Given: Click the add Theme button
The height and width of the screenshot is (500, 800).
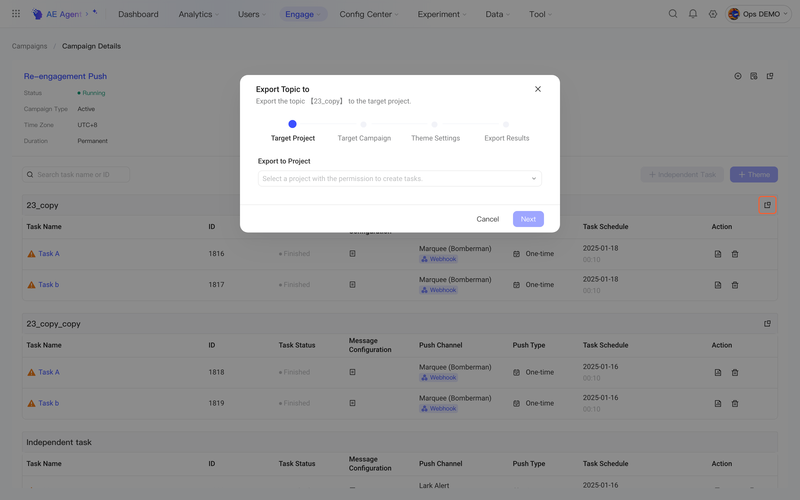Looking at the screenshot, I should pos(754,174).
